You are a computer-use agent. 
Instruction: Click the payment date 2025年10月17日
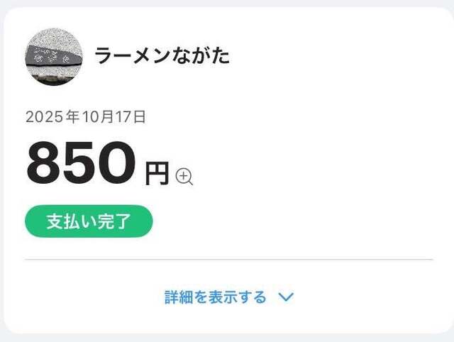click(x=86, y=117)
